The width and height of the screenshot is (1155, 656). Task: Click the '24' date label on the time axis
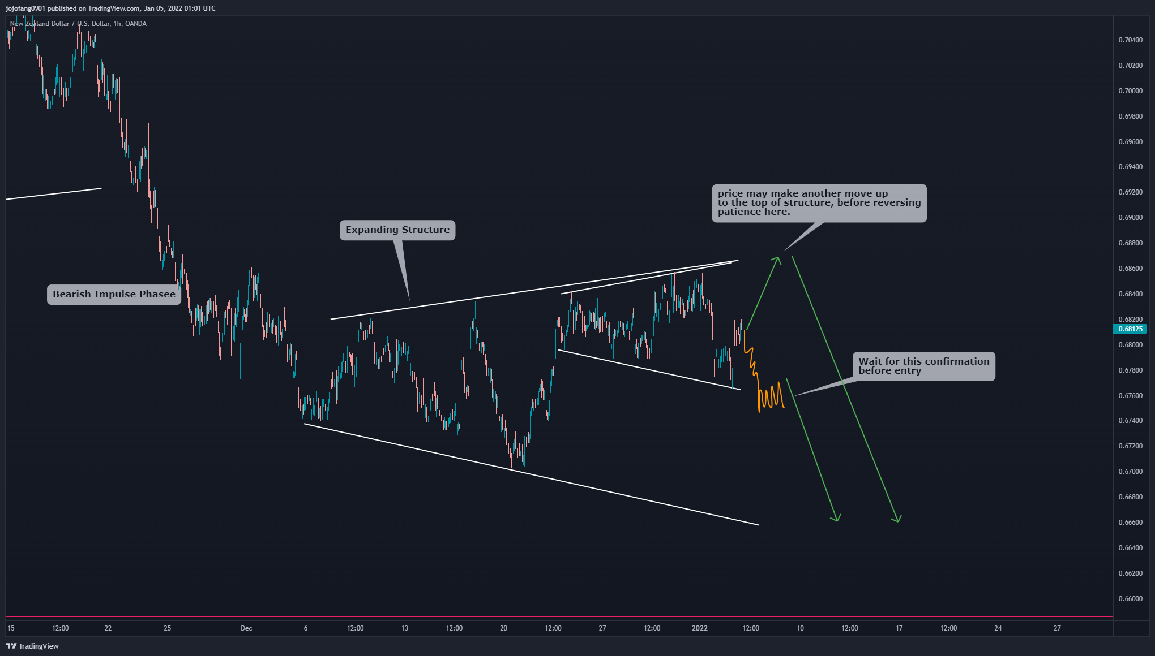click(998, 628)
